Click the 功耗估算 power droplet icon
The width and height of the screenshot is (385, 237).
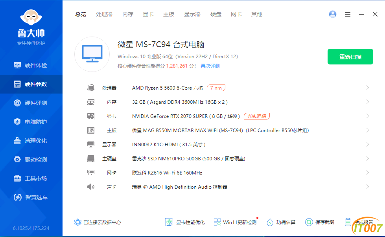click(270, 222)
